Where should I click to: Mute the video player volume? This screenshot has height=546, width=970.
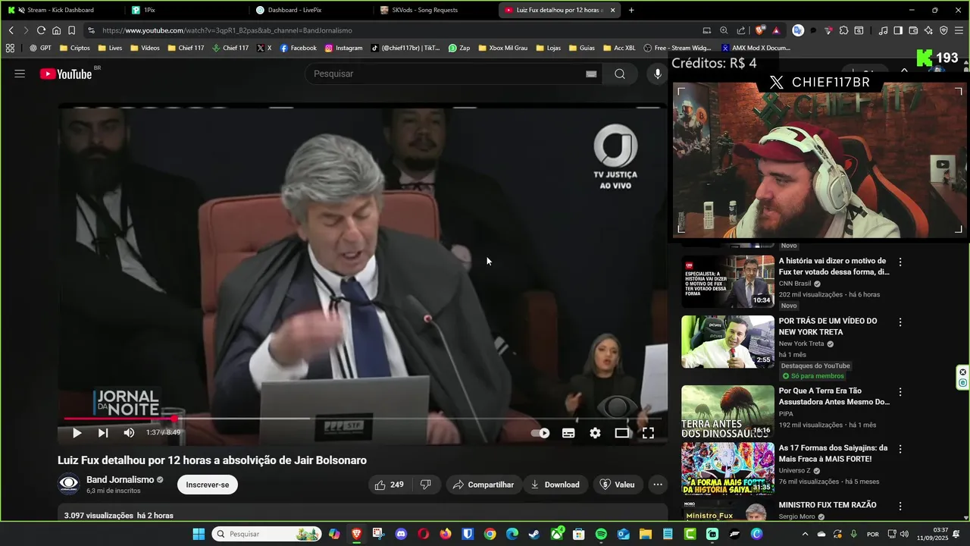pos(129,433)
